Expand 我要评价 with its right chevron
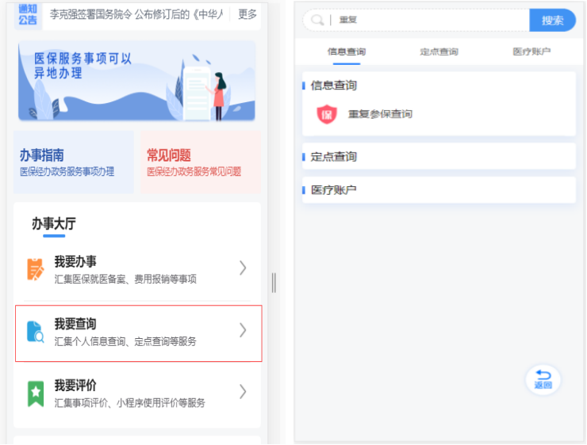 point(243,392)
